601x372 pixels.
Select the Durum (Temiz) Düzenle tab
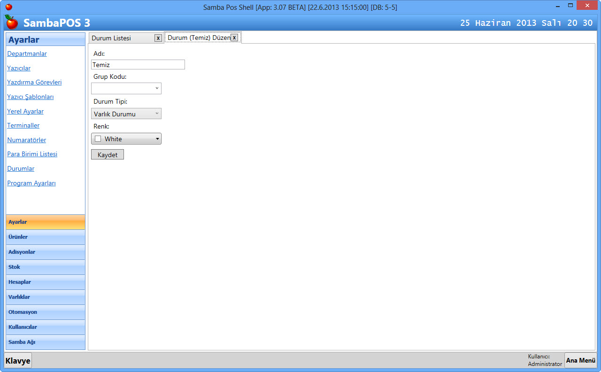[199, 38]
